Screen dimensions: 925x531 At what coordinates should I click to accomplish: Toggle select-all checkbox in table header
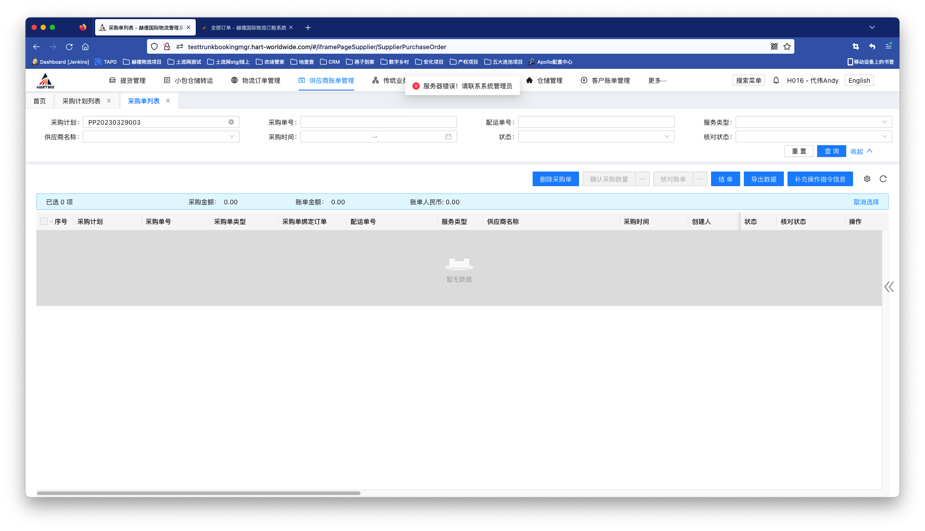pyautogui.click(x=44, y=221)
